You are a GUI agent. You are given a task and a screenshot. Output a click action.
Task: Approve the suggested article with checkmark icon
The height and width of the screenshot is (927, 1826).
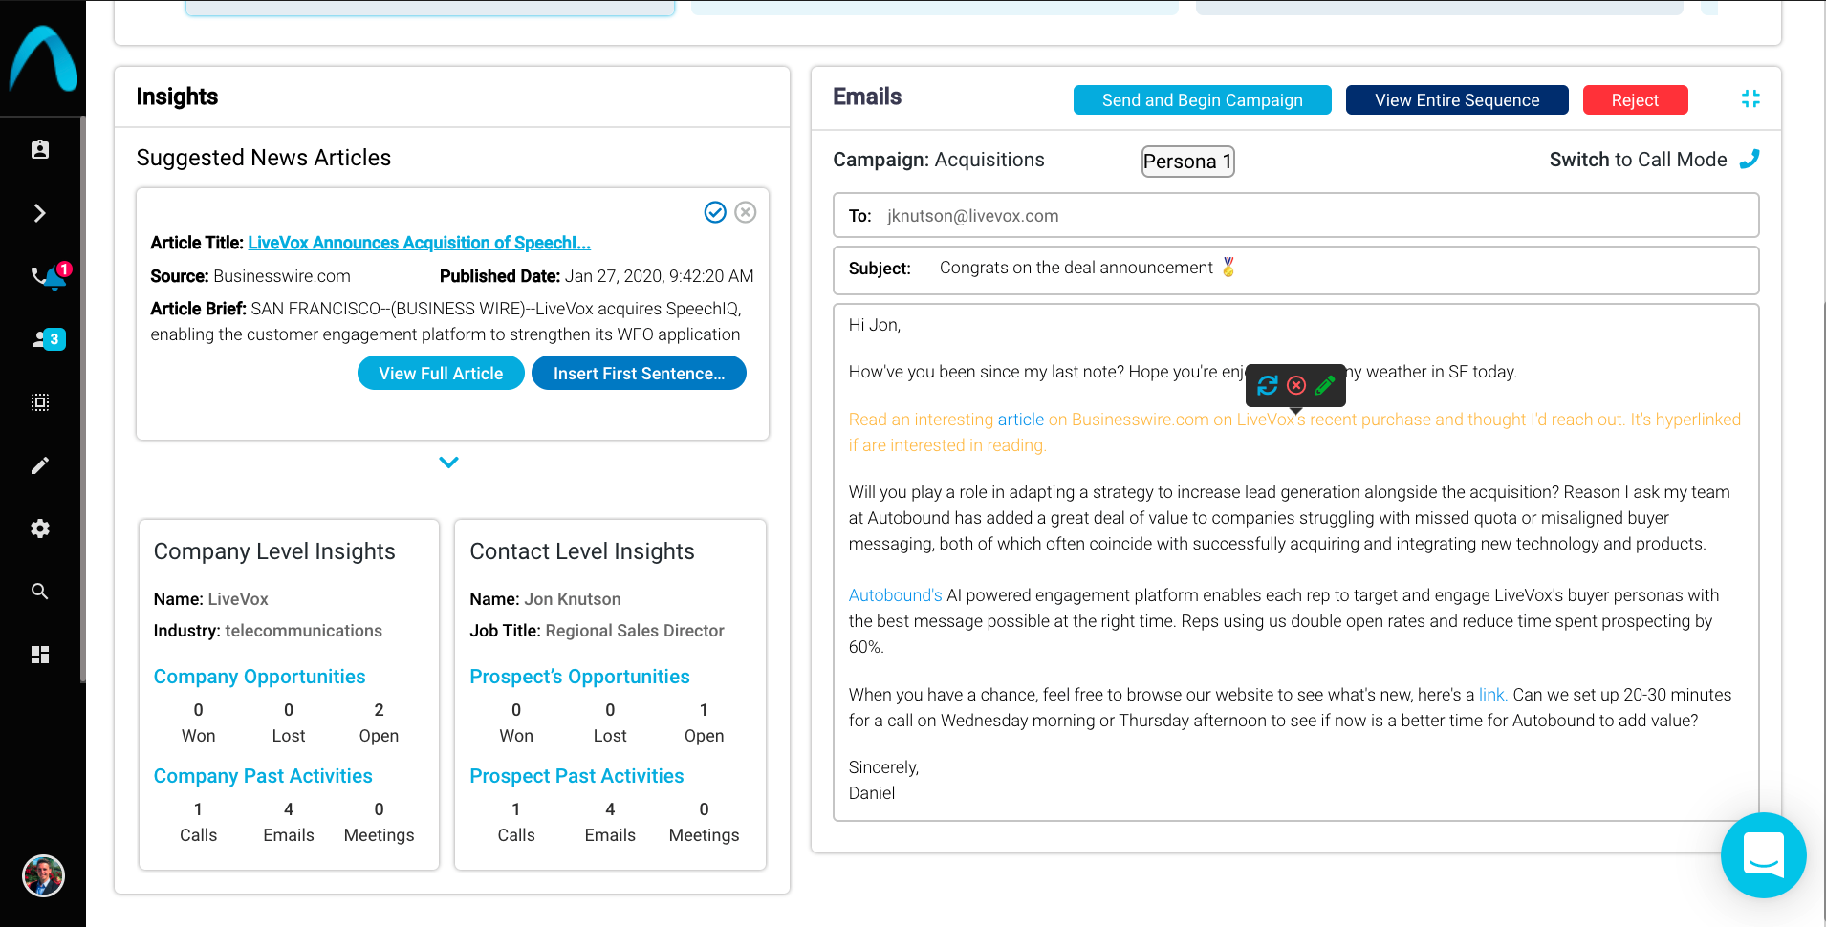coord(715,212)
